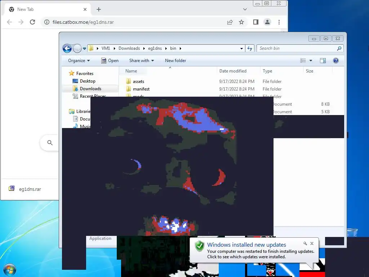
Task: Open notification options wrench icon
Action: coord(305,243)
